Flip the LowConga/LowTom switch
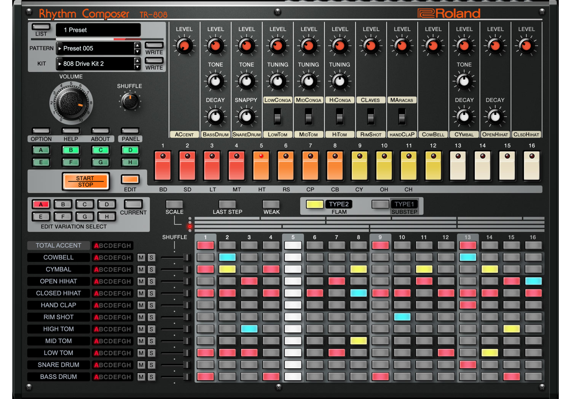Image resolution: width=571 pixels, height=399 pixels. pyautogui.click(x=278, y=117)
